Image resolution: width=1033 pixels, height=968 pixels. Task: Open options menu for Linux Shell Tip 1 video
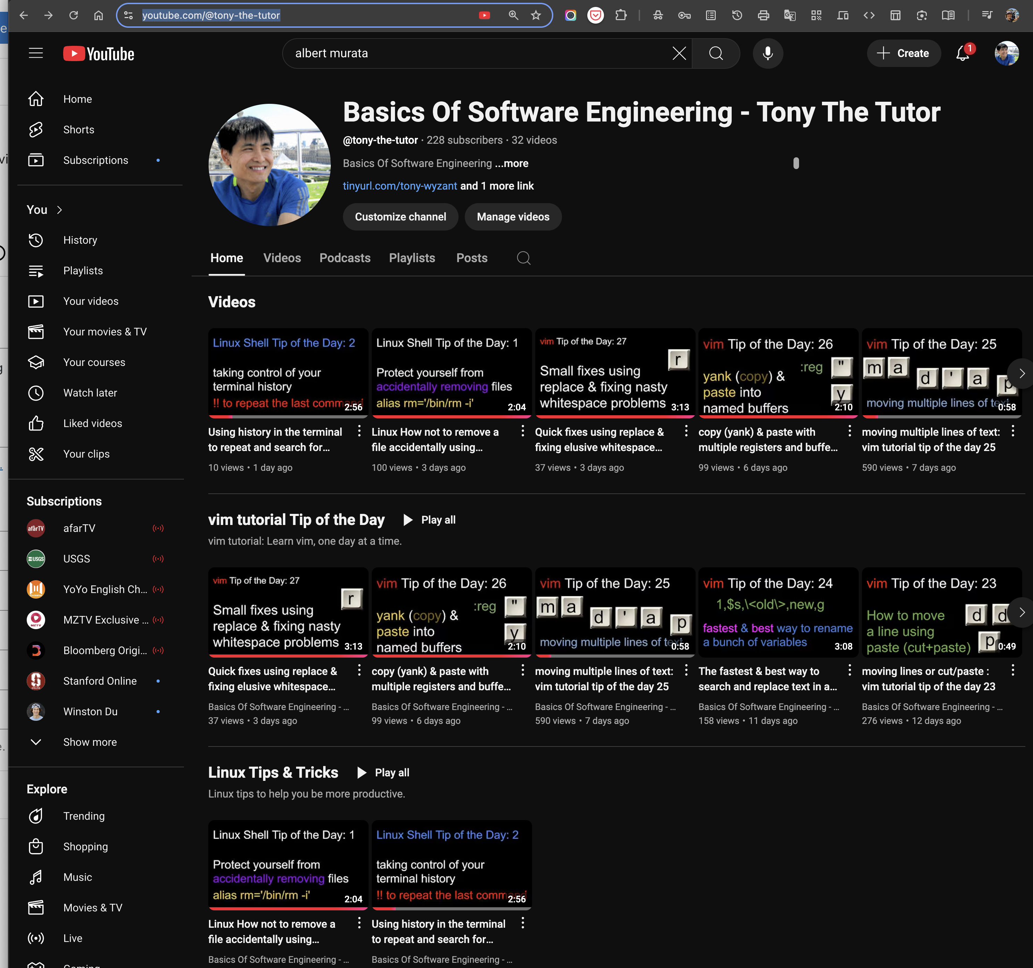(522, 431)
